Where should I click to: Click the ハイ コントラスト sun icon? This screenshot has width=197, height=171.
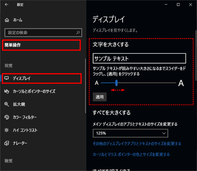coord(7,130)
